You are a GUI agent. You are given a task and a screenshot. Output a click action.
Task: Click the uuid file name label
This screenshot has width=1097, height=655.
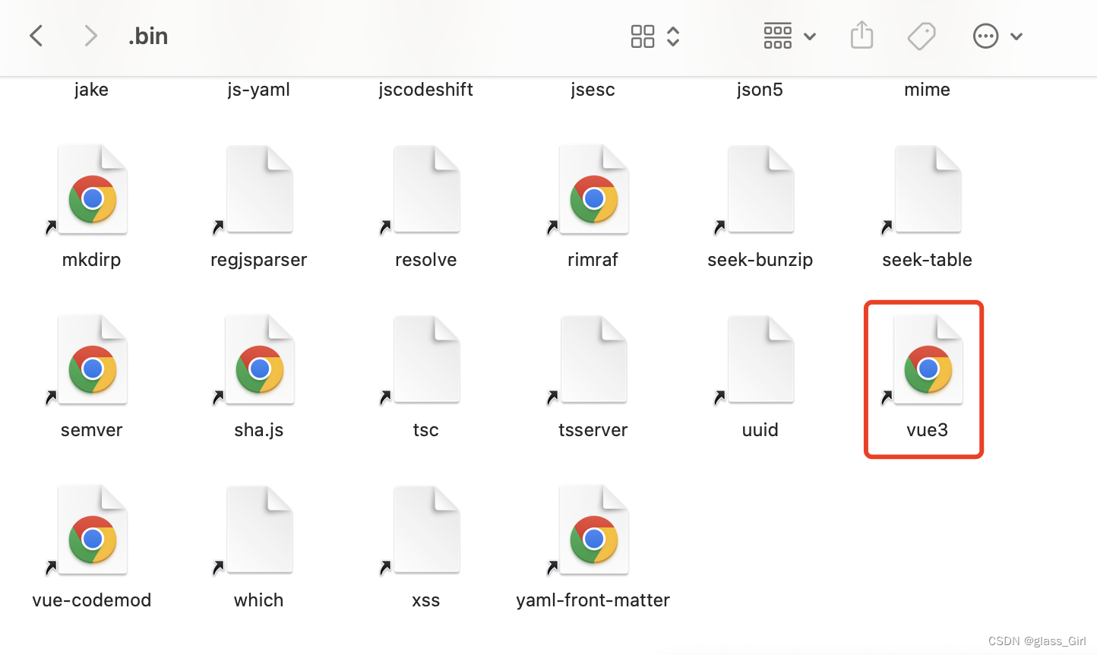coord(760,430)
